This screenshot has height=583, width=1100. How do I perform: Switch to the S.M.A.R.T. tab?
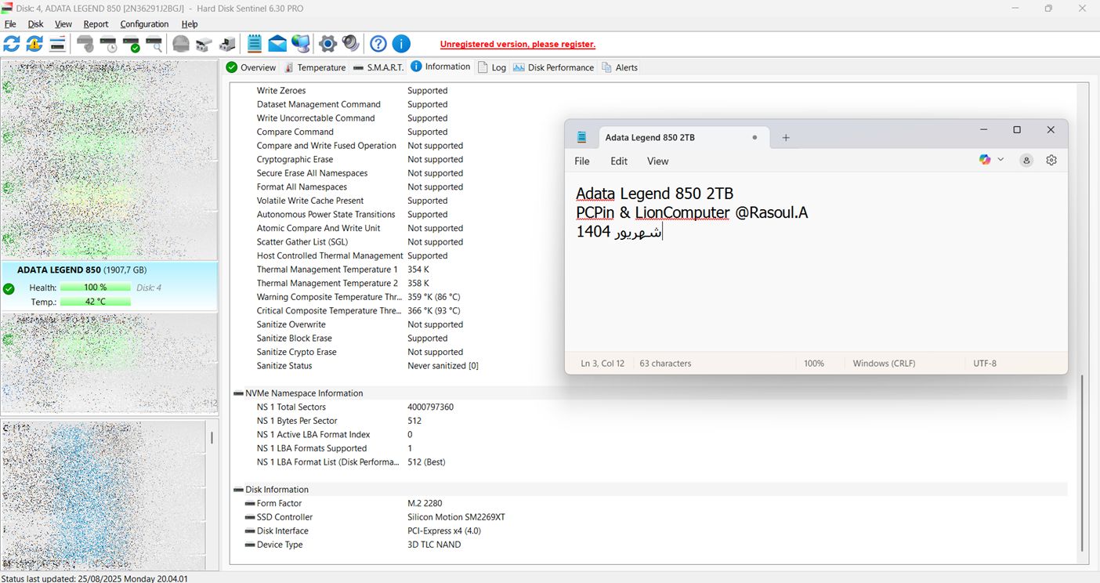pyautogui.click(x=378, y=67)
